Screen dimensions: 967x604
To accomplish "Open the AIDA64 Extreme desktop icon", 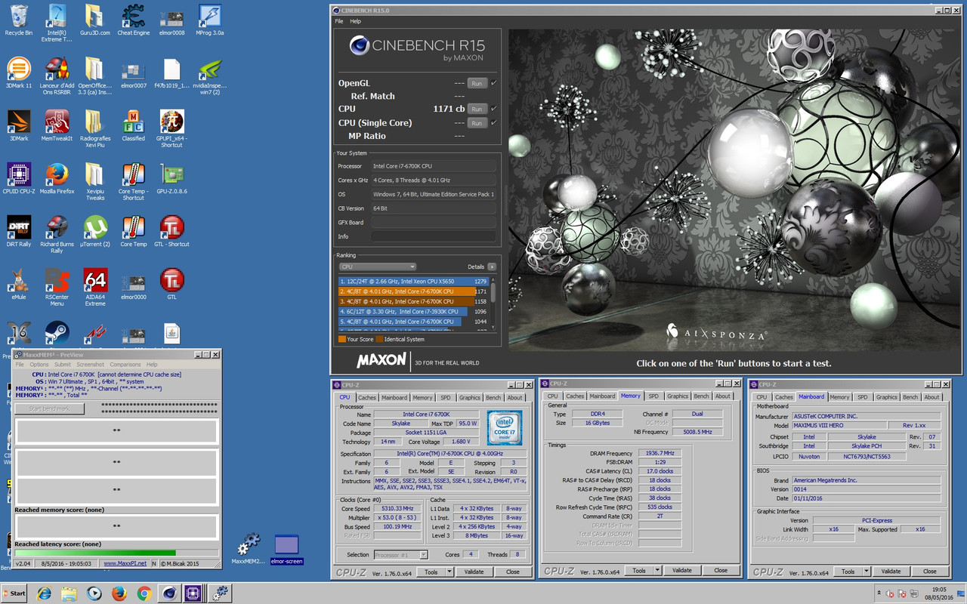I will click(95, 287).
